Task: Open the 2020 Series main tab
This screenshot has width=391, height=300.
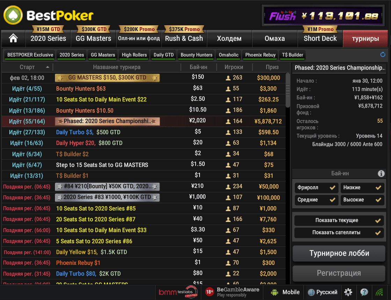Action: pyautogui.click(x=48, y=39)
